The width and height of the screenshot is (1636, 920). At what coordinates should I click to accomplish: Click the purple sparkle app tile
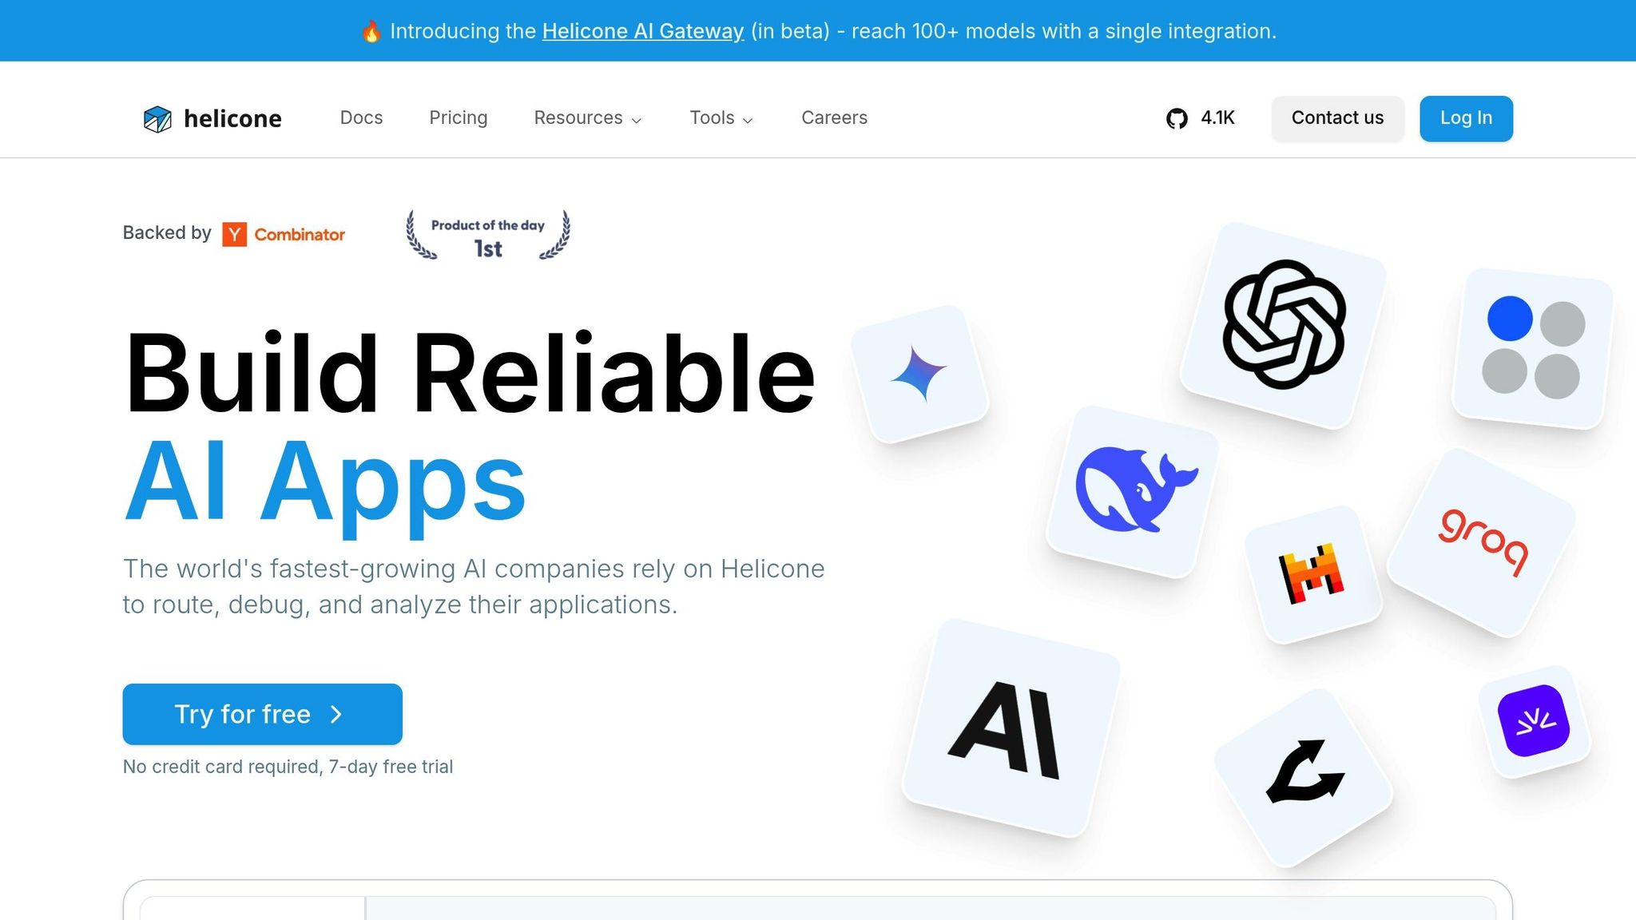click(x=1533, y=720)
